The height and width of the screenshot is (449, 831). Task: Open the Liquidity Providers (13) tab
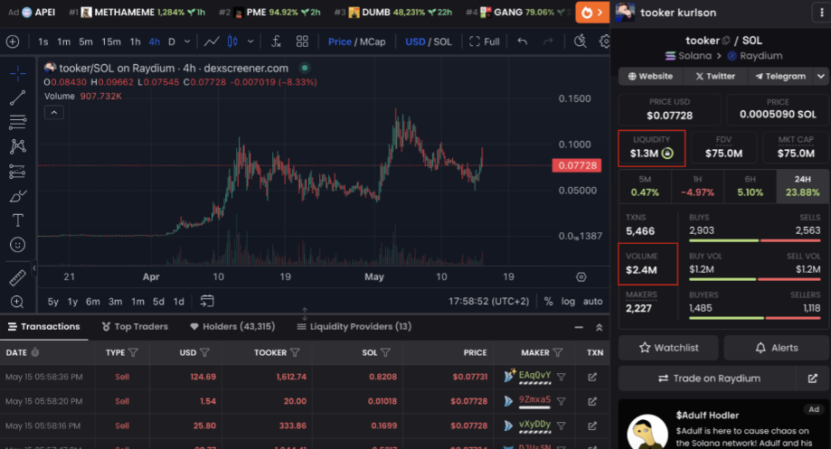[354, 327]
